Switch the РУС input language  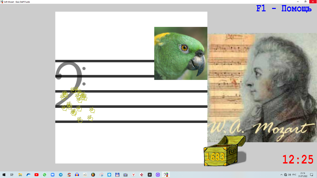(294, 175)
